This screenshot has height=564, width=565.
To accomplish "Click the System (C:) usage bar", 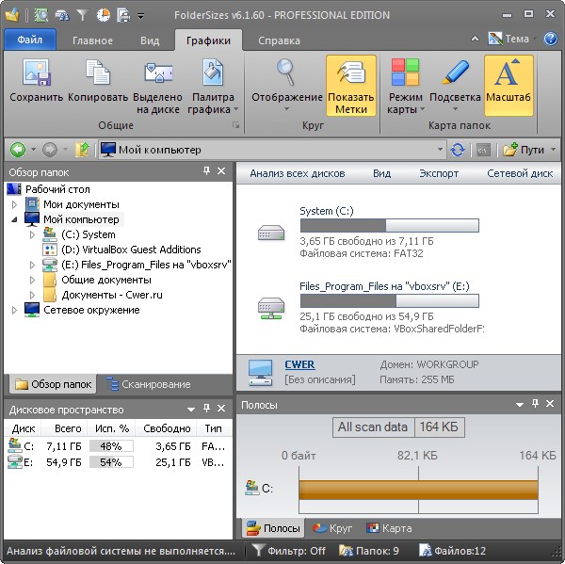I will point(390,226).
